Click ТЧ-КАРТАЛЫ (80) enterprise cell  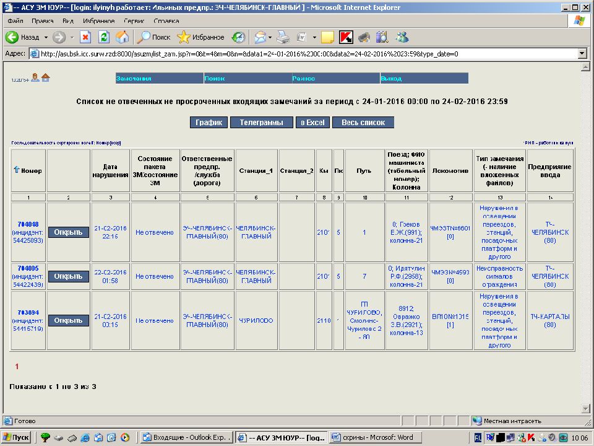click(x=550, y=320)
